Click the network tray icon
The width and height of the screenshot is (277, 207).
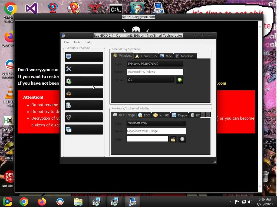tap(244, 202)
